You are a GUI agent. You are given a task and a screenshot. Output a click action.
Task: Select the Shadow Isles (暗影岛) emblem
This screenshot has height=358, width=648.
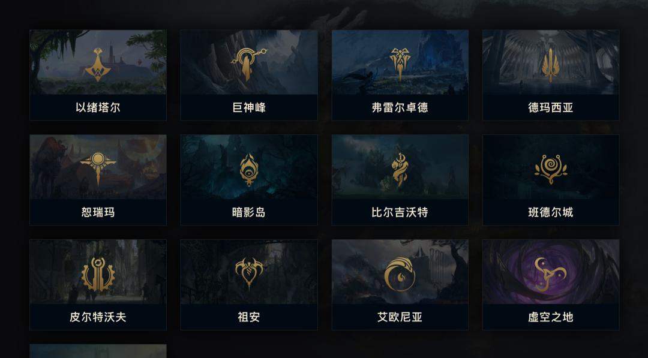click(x=249, y=170)
